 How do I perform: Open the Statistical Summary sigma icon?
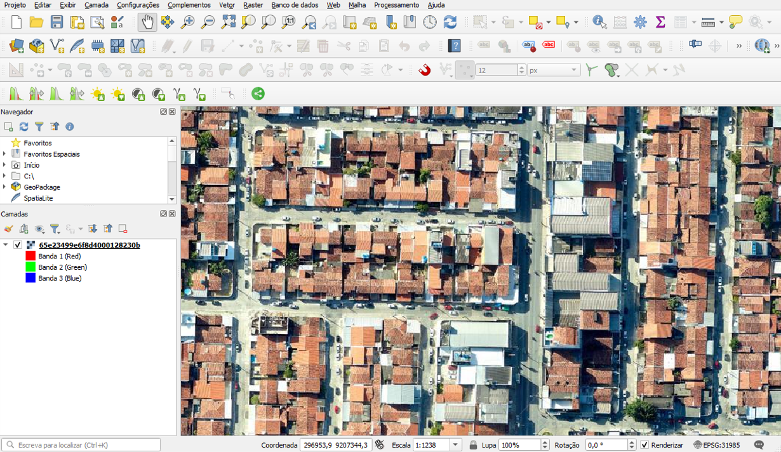pyautogui.click(x=660, y=22)
